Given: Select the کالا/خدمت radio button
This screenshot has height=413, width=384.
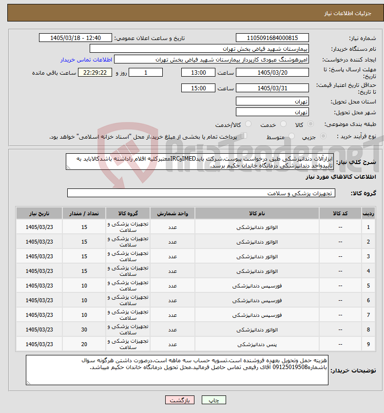Looking at the screenshot, I should click(248, 124).
